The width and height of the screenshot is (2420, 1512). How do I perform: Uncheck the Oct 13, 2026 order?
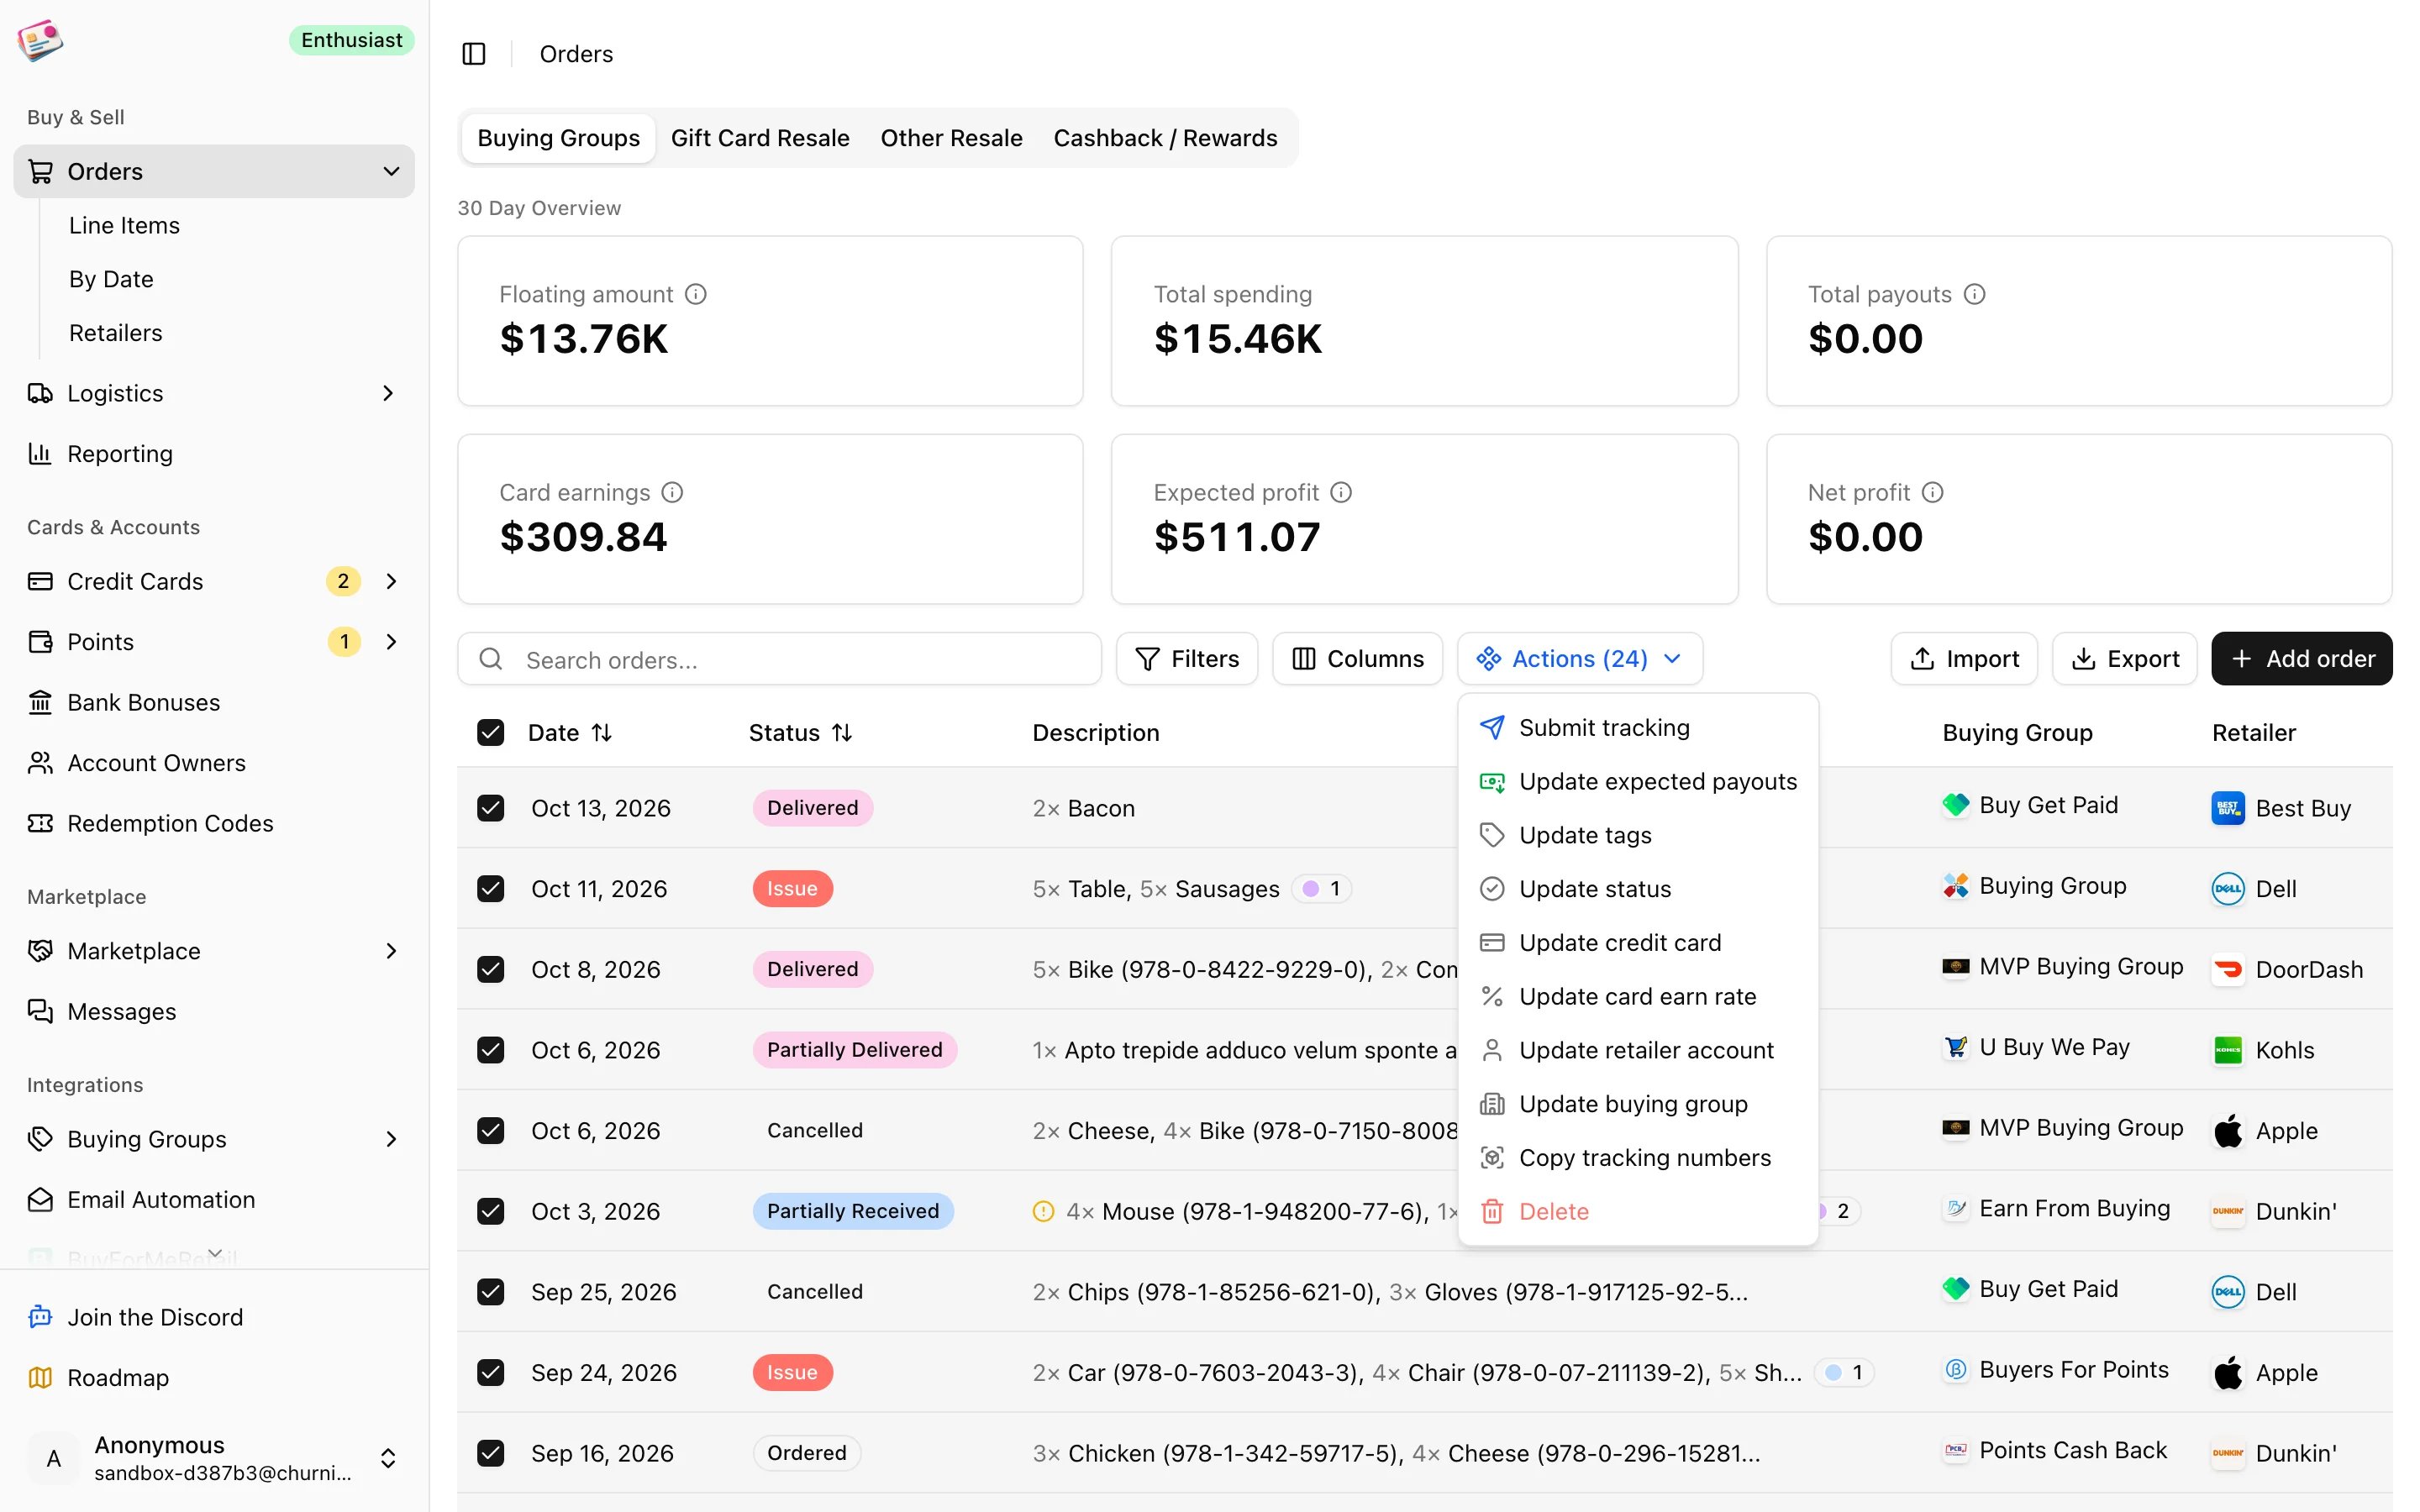tap(490, 808)
